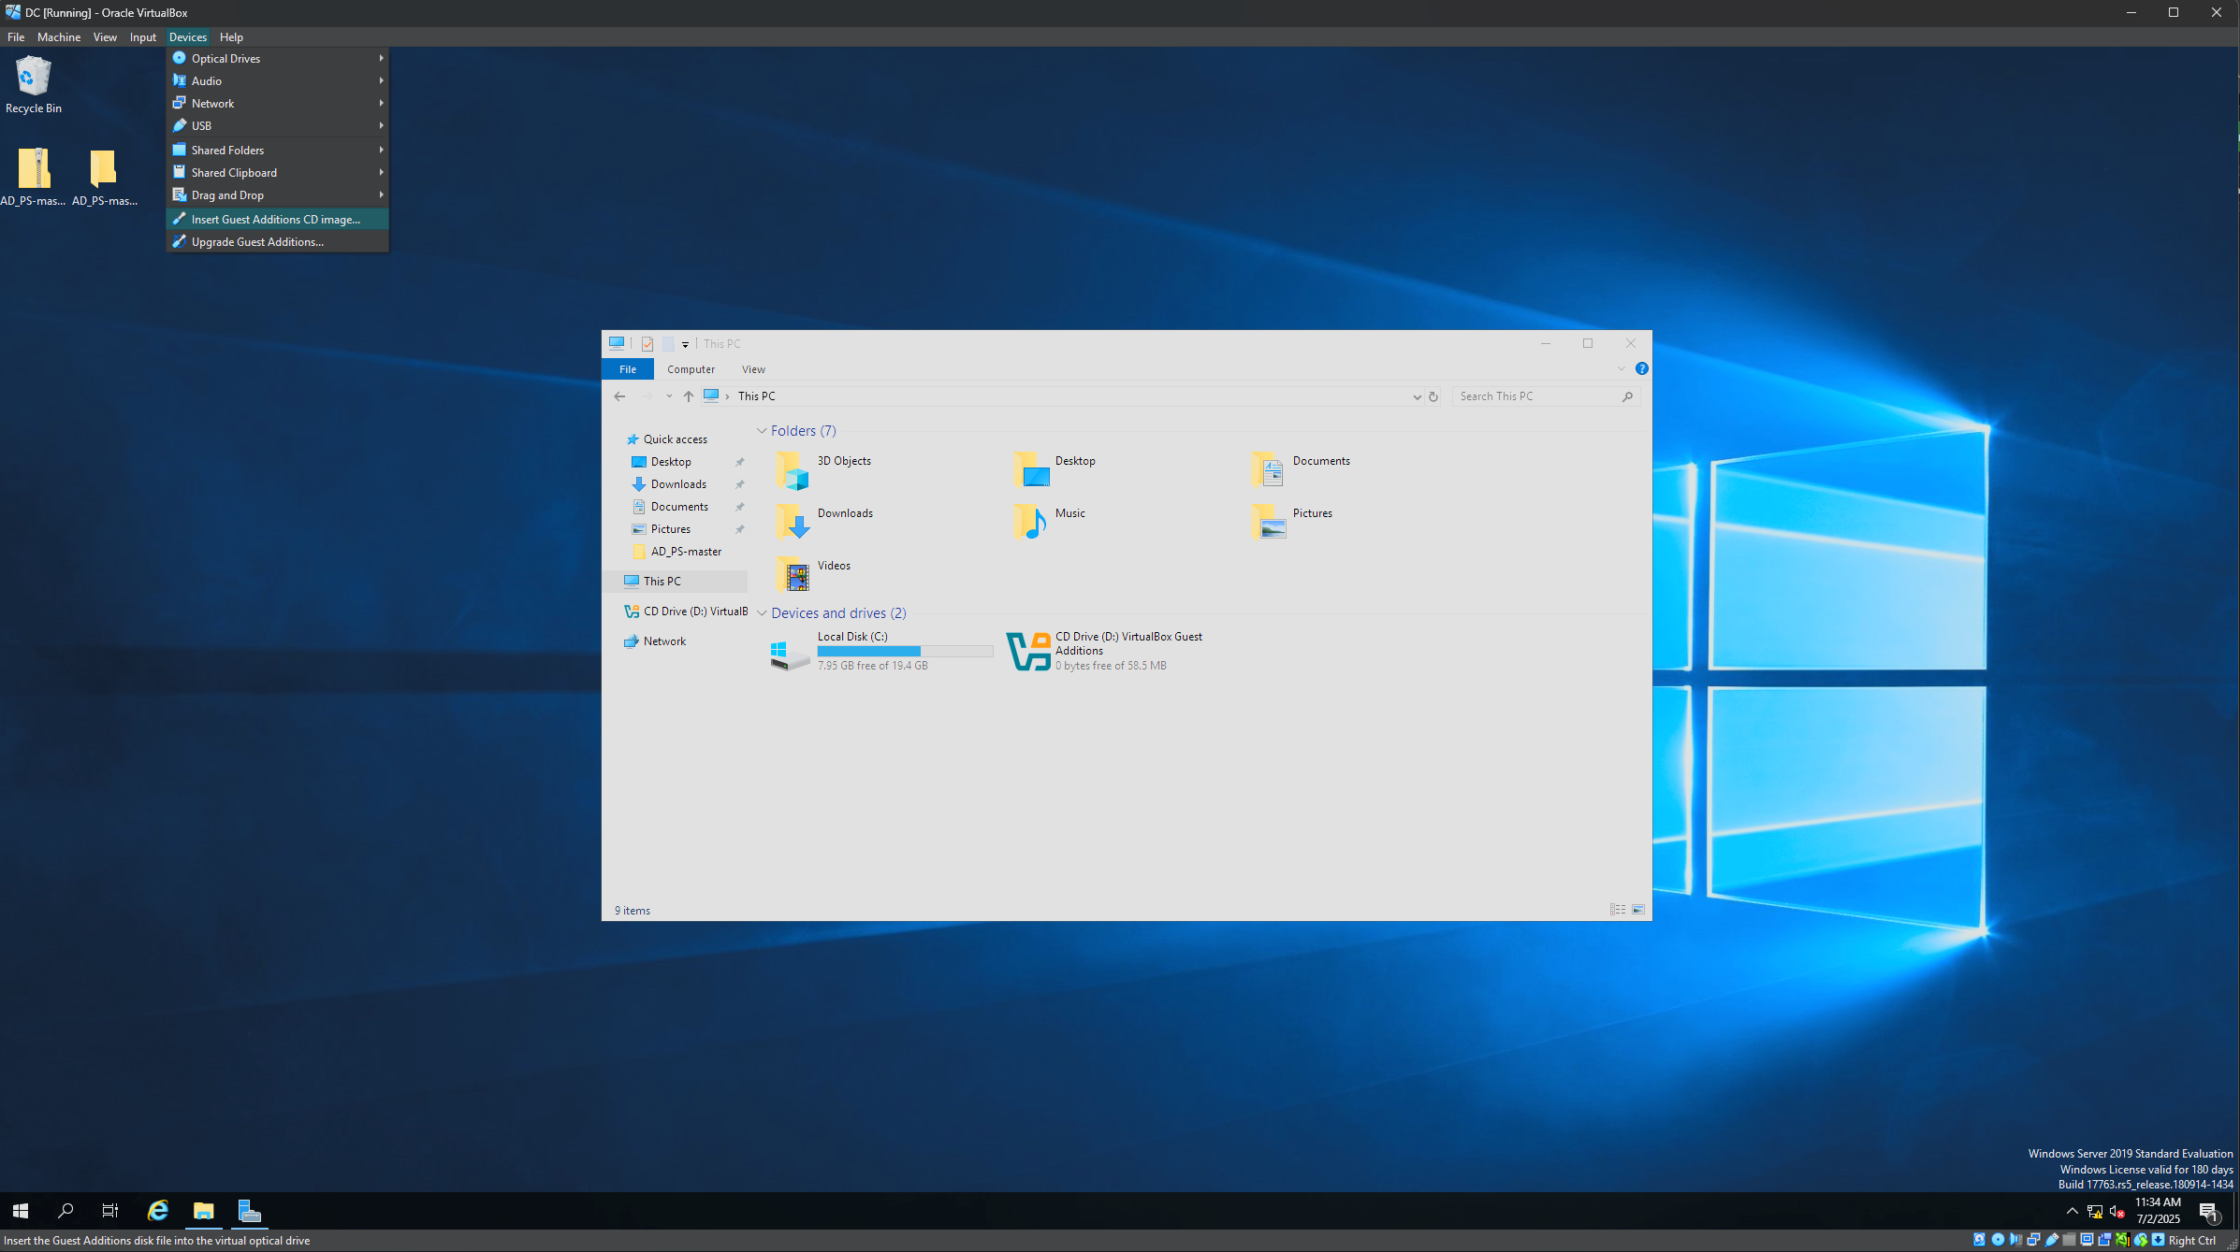Click the taskbar clock and date
Image resolution: width=2240 pixels, height=1252 pixels.
(2158, 1211)
